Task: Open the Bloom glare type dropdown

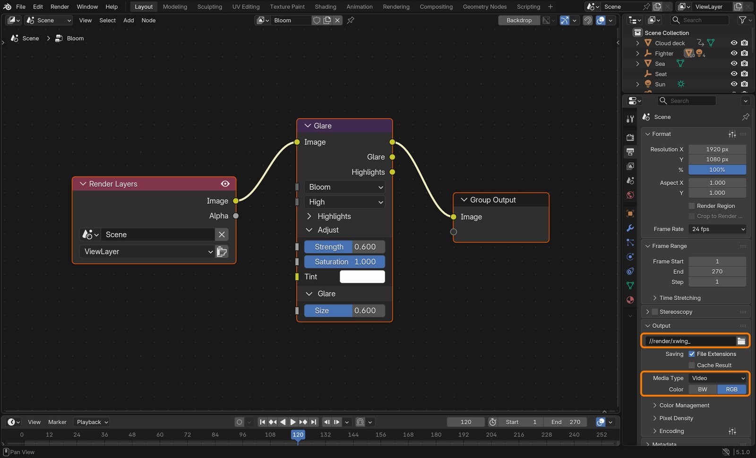Action: tap(344, 187)
